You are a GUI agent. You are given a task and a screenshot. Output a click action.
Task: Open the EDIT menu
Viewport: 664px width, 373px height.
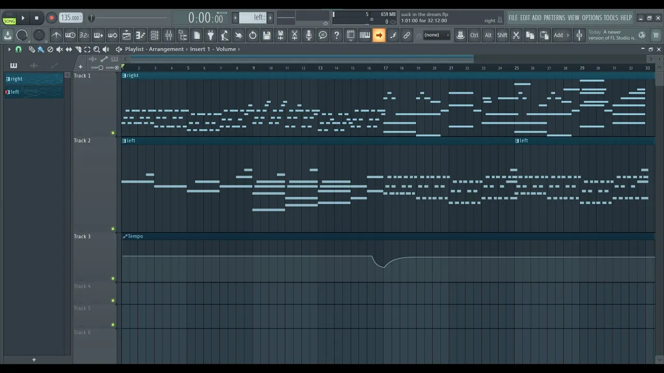tap(525, 18)
